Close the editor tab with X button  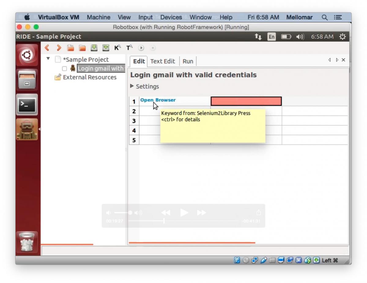343,60
